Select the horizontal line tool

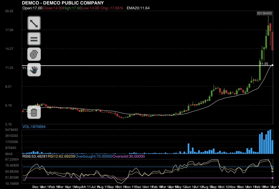[x=34, y=39]
